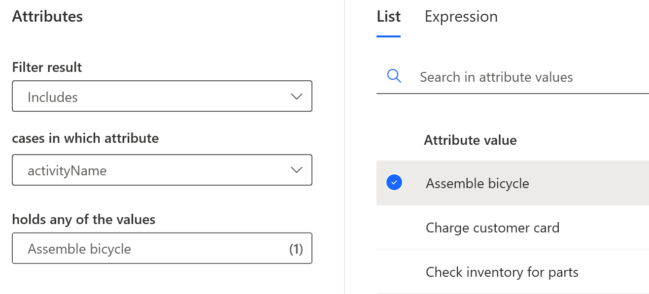The image size is (649, 294).
Task: Expand the holds any of the values selector
Action: [162, 248]
